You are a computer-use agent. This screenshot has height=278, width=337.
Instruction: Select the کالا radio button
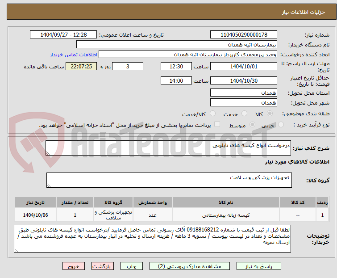(270, 114)
